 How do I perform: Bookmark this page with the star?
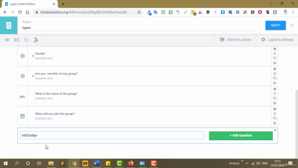pos(139,12)
